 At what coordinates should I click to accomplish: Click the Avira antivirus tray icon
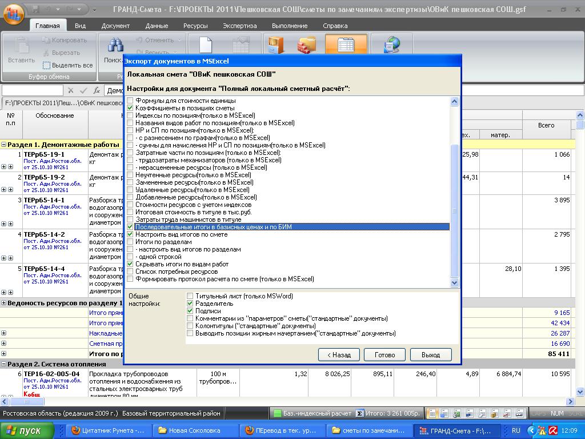(553, 430)
